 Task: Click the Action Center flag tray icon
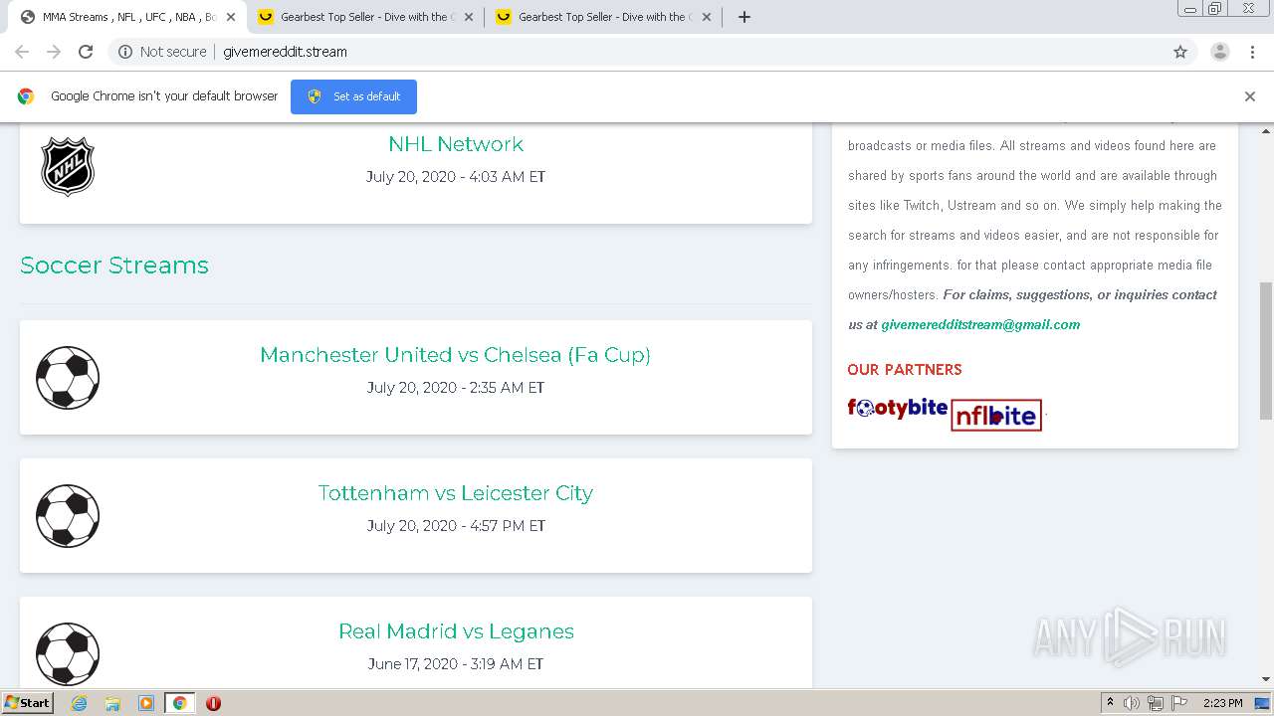(1179, 703)
